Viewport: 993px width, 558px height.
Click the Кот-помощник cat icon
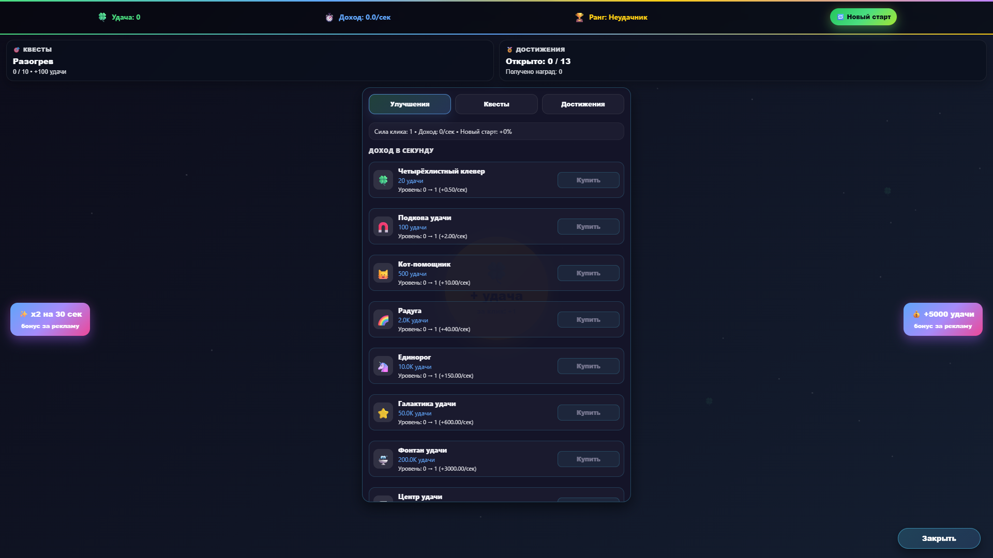tap(383, 273)
